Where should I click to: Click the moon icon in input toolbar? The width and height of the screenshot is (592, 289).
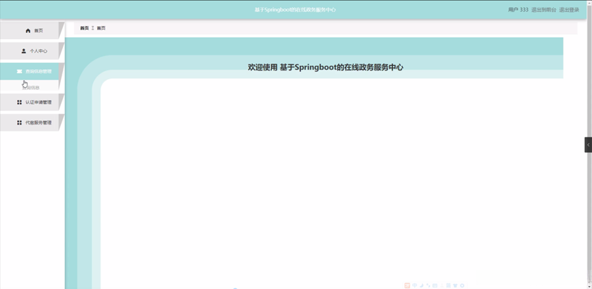tap(422, 286)
